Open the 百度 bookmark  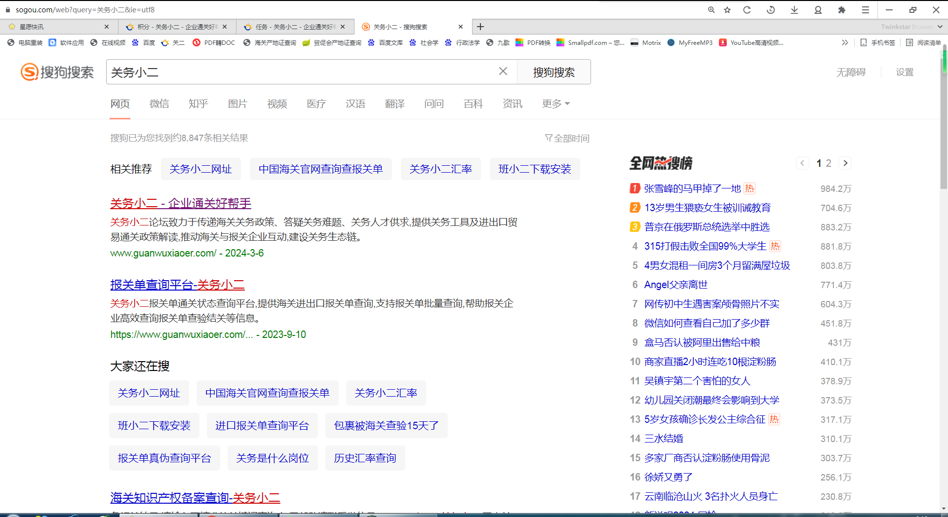click(144, 43)
